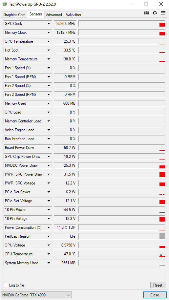The height and width of the screenshot is (300, 169).
Task: Open the PerfCap Reason dropdown arrow
Action: point(49,236)
